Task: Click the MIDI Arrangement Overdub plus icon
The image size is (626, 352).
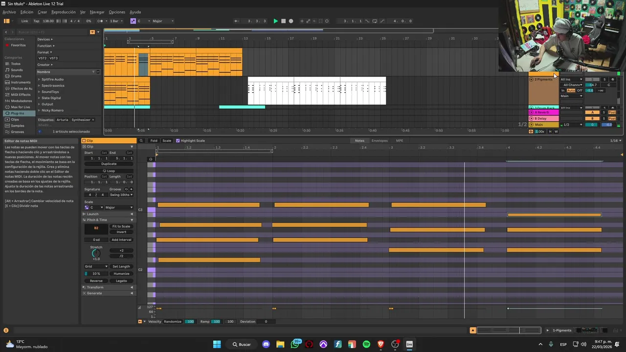Action: coord(302,21)
